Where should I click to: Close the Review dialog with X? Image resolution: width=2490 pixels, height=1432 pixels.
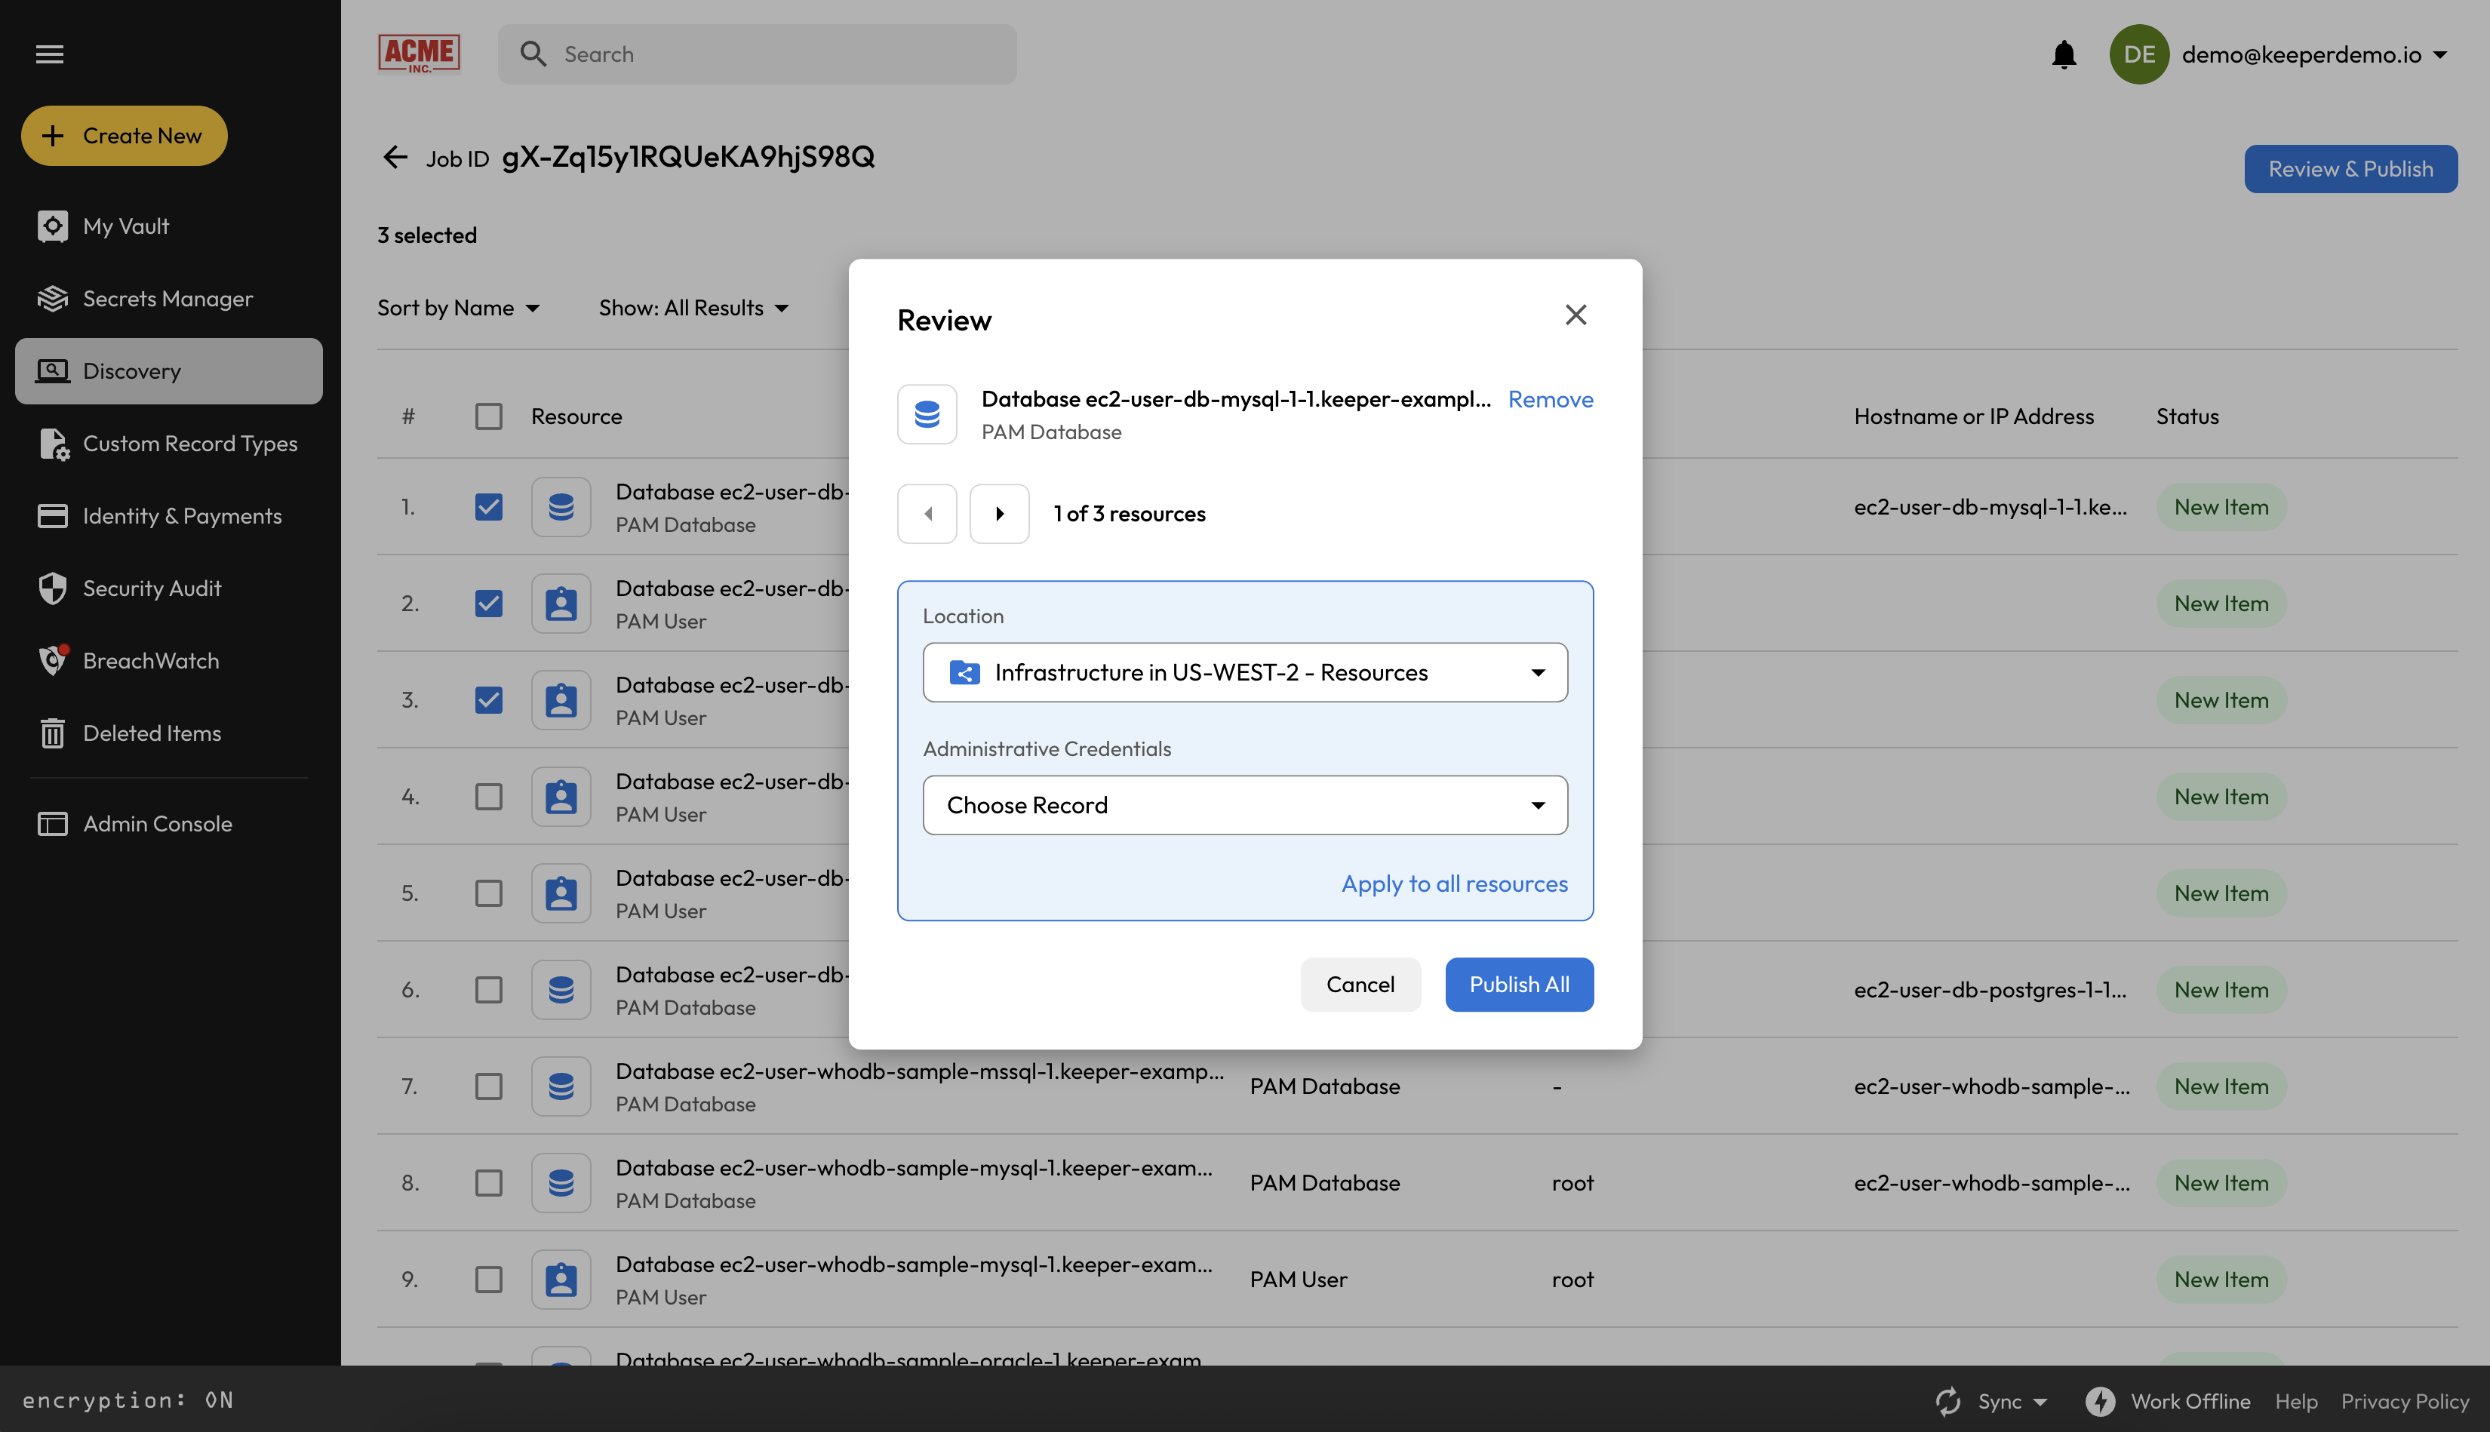click(x=1575, y=315)
